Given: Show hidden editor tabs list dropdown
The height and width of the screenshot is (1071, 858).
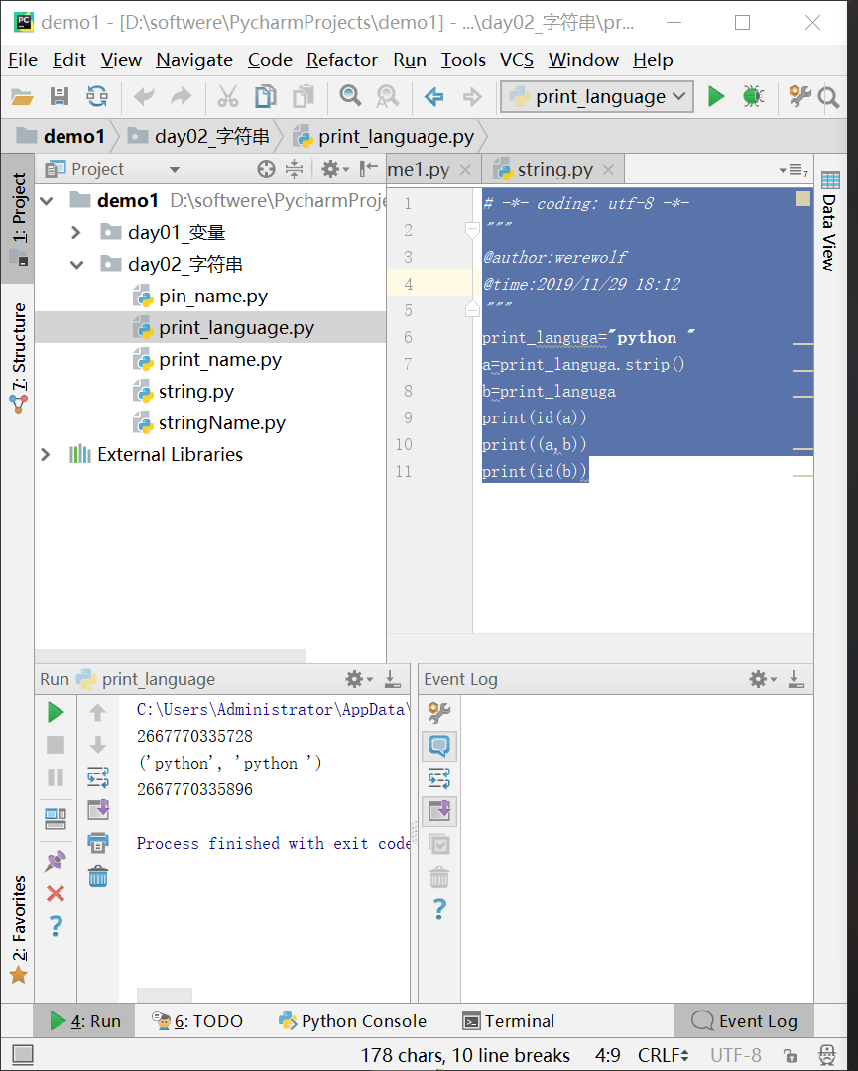Looking at the screenshot, I should click(x=794, y=169).
